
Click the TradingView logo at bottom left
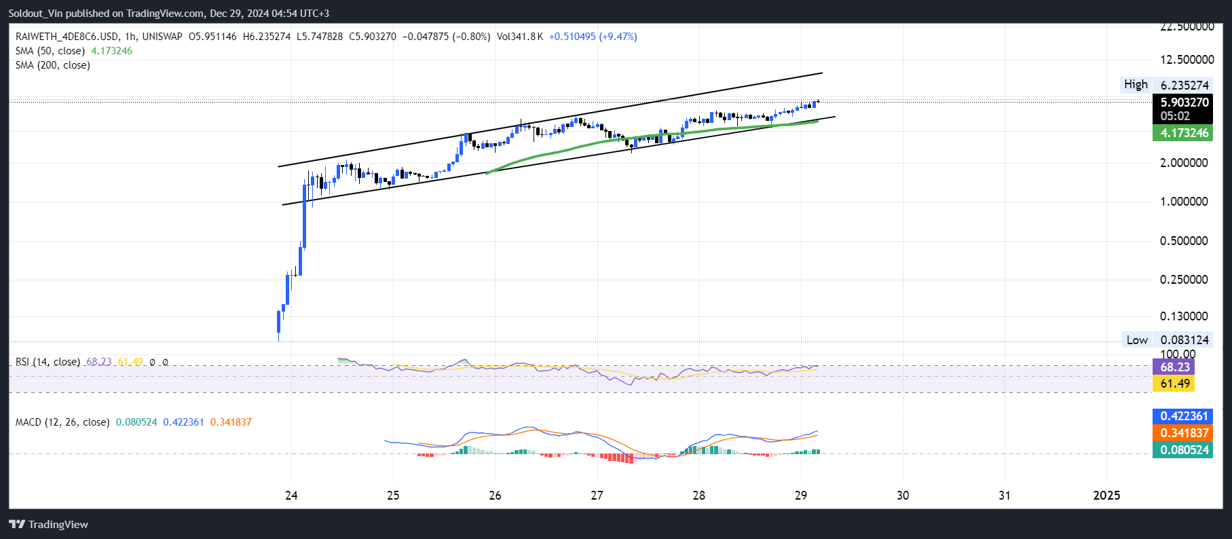coord(48,524)
